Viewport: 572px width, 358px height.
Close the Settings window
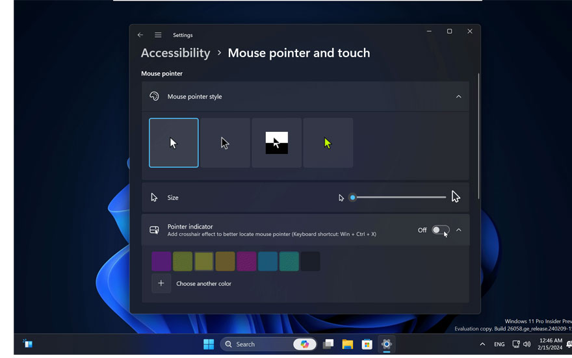tap(470, 31)
